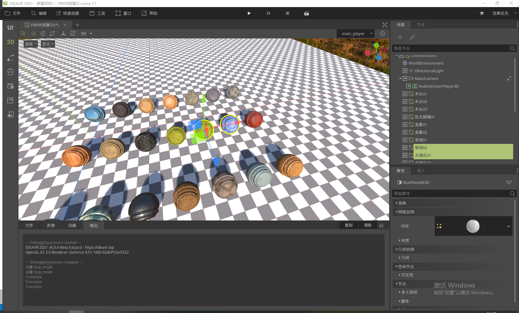Click the export/share icon in left sidebar
519x313 pixels.
coord(10,100)
